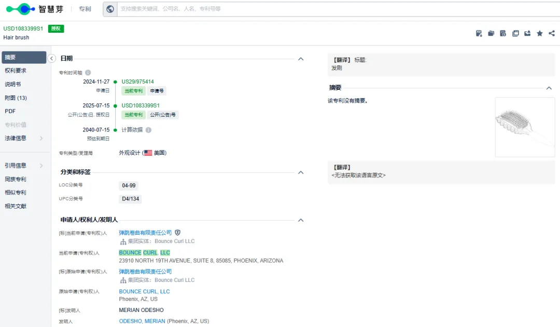Image resolution: width=560 pixels, height=327 pixels.
Task: Open patent in new window icon
Action: (515, 33)
